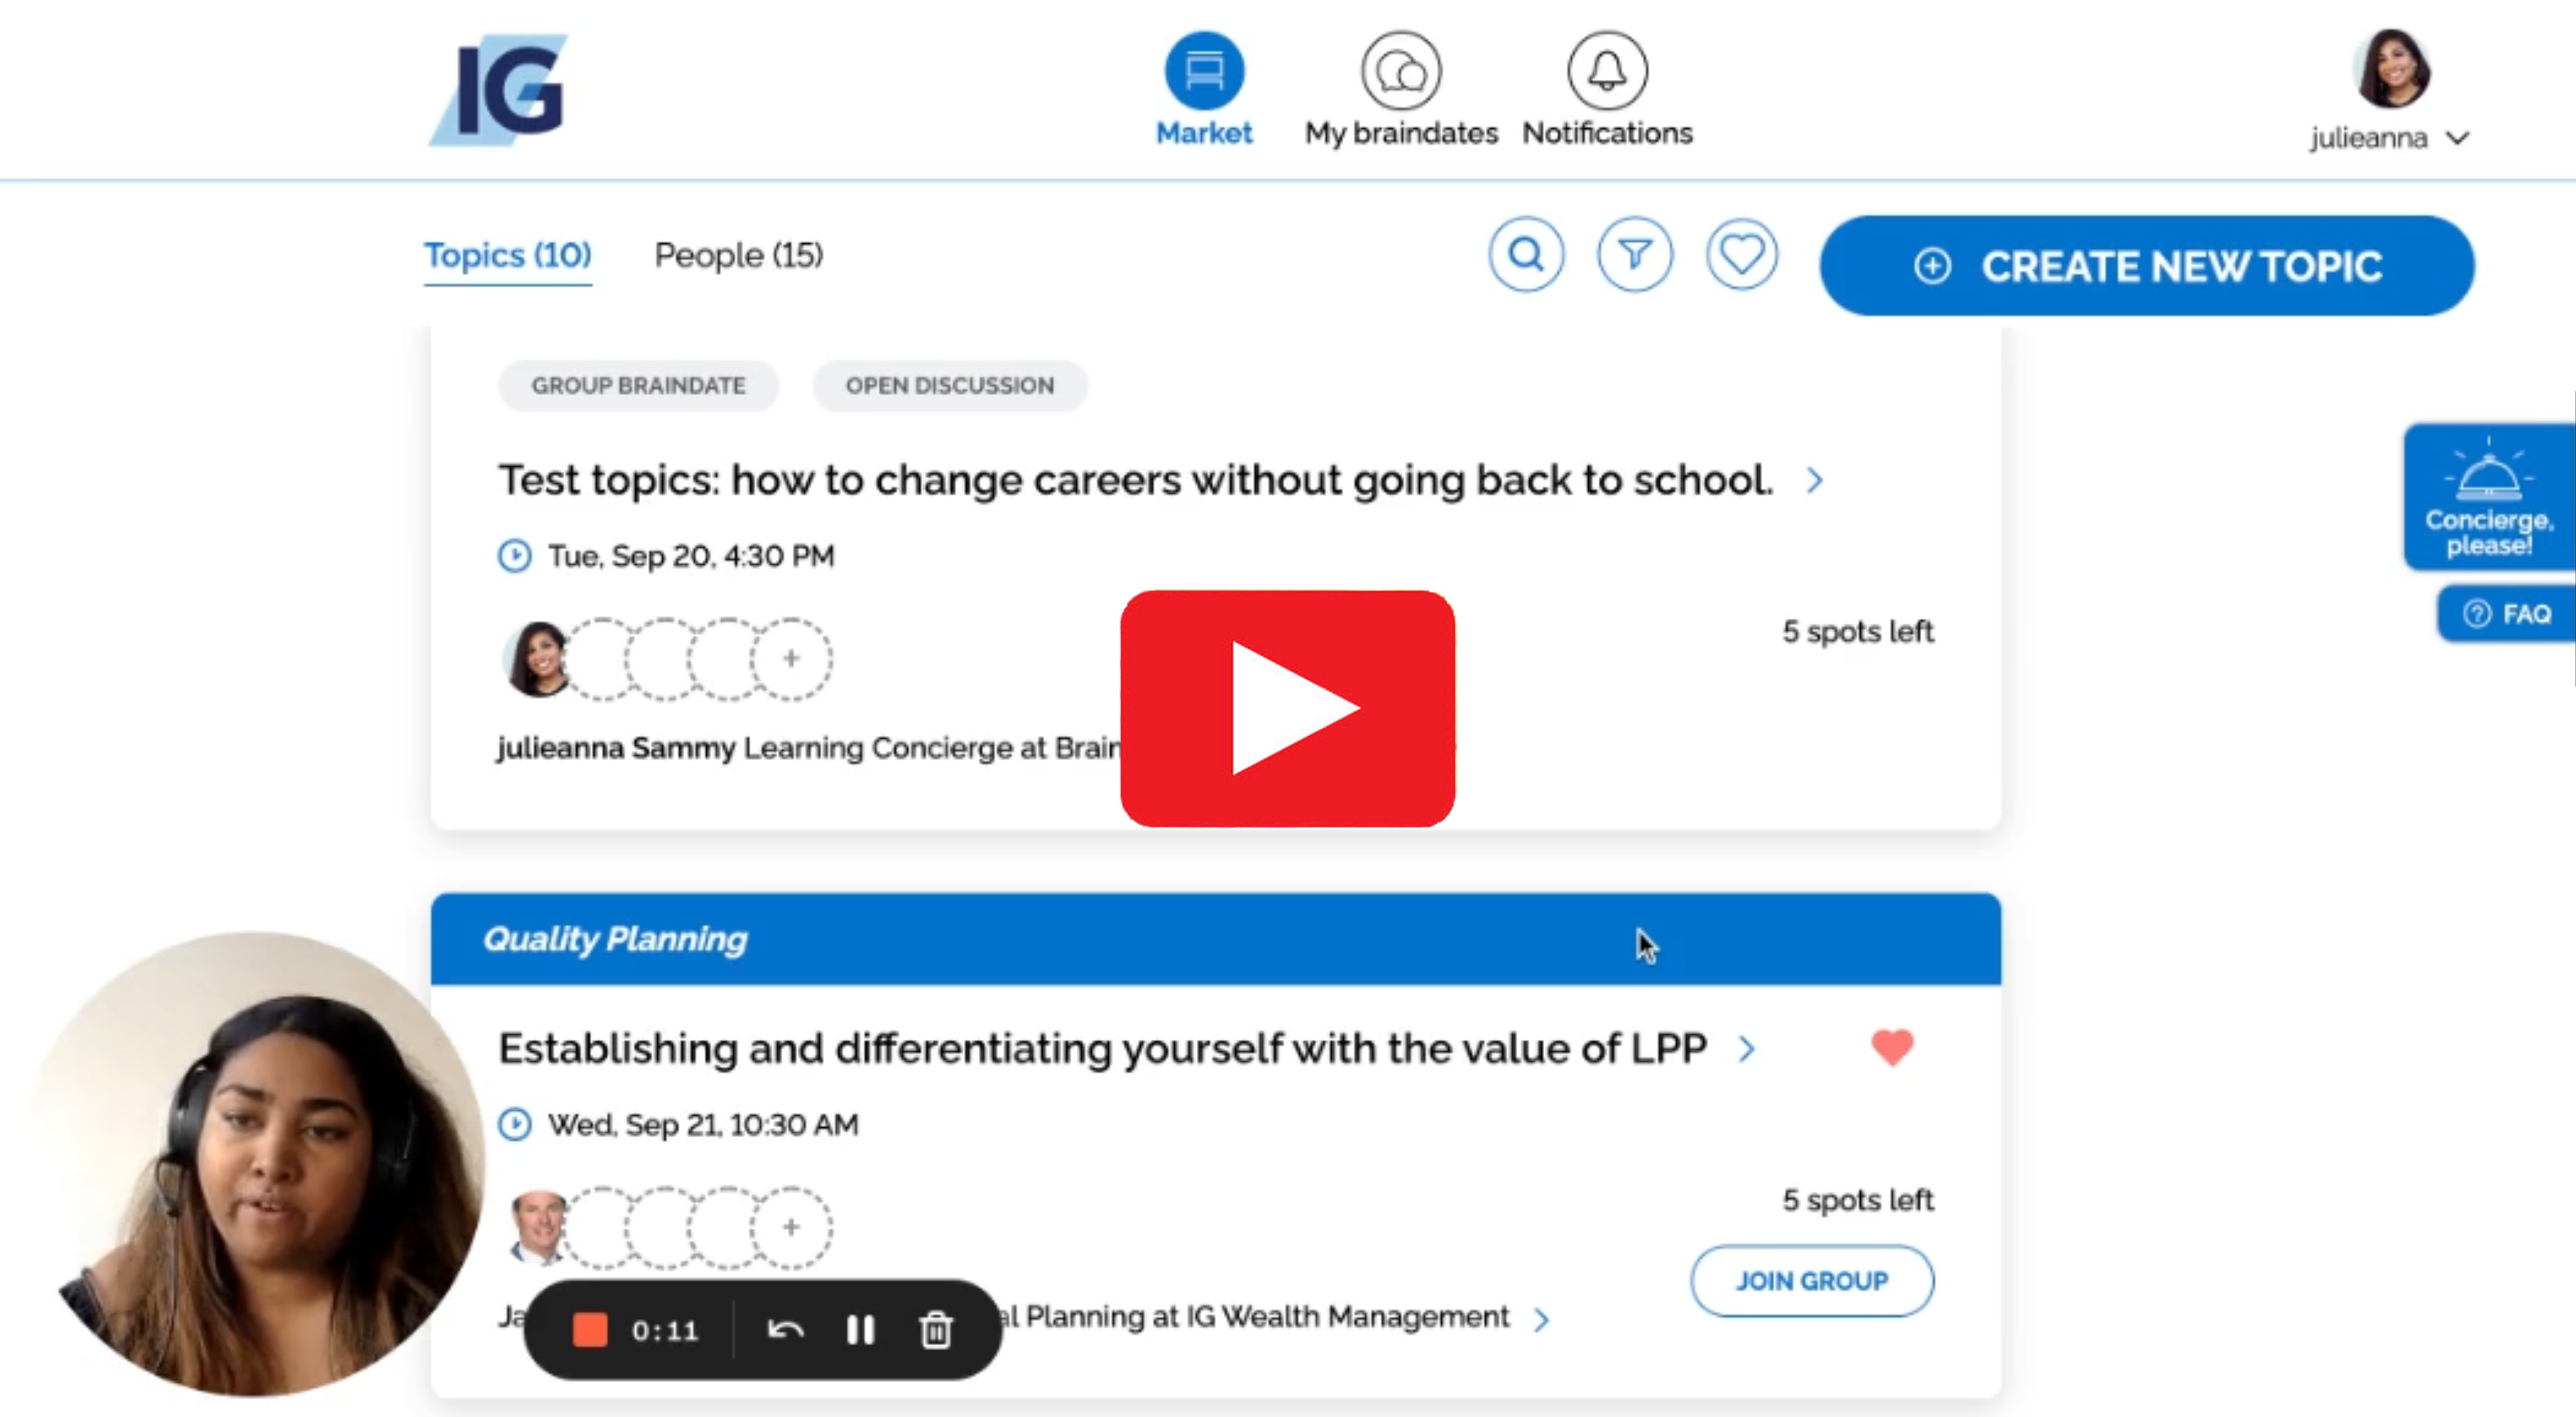This screenshot has height=1417, width=2576.
Task: Click the CREATE NEW TOPIC button
Action: tap(2146, 266)
